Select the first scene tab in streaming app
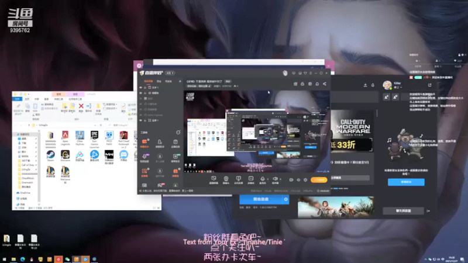The height and width of the screenshot is (263, 468). 149,81
